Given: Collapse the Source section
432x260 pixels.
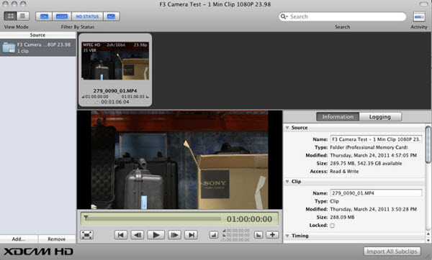Looking at the screenshot, I should tap(287, 128).
